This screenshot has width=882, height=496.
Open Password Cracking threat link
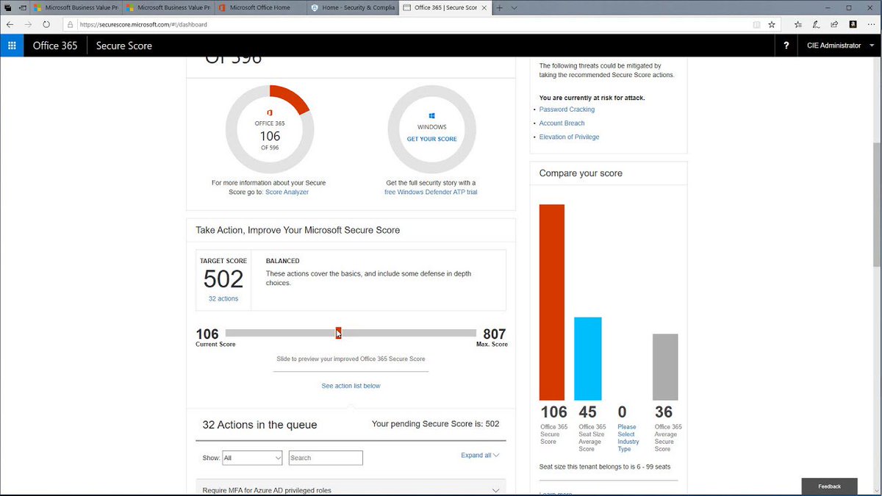567,109
